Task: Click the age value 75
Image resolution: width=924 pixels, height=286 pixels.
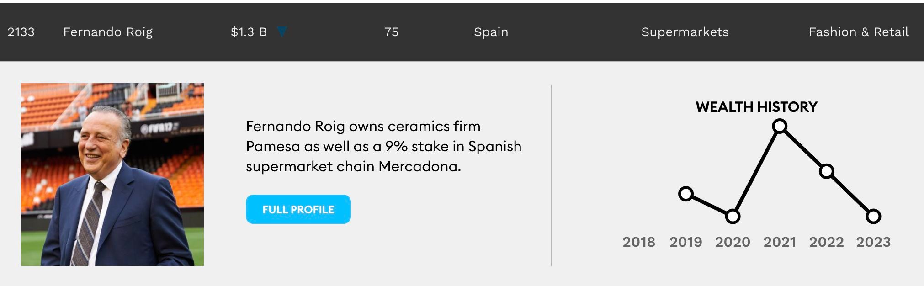Action: click(391, 32)
